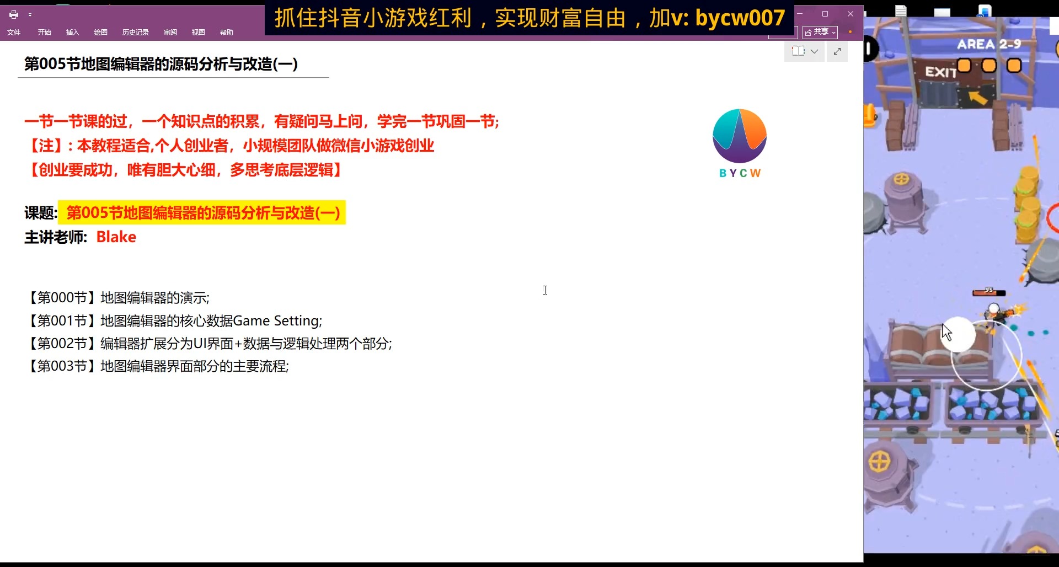Launch the blue phone app desktop shortcut
The image size is (1059, 567).
click(x=984, y=11)
